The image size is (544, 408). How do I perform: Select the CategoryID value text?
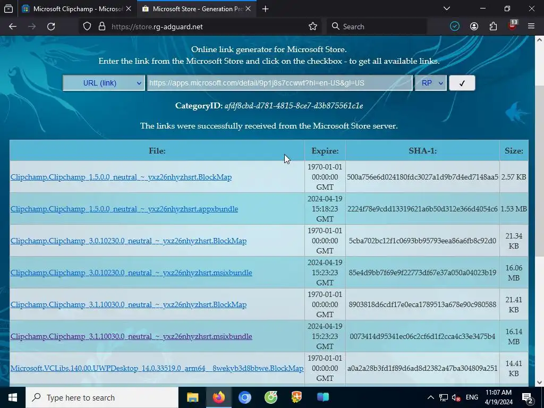point(293,106)
